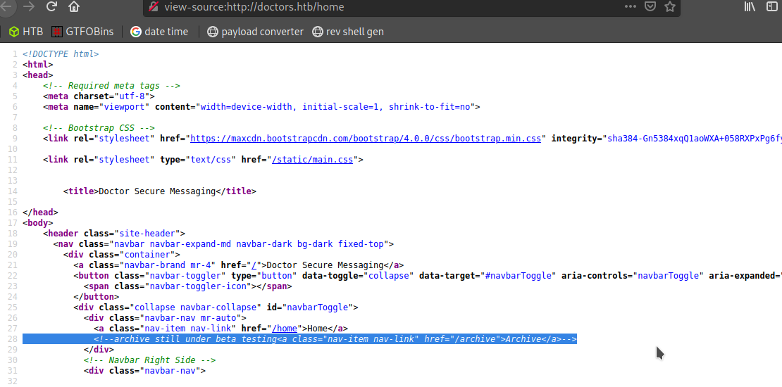Click the insecure connection lock icon
Viewport: 782px width, 387px height.
[x=153, y=7]
